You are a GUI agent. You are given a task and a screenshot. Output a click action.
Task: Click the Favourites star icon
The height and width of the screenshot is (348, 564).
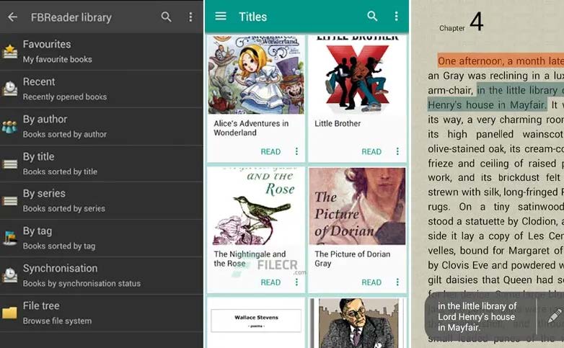(x=9, y=51)
